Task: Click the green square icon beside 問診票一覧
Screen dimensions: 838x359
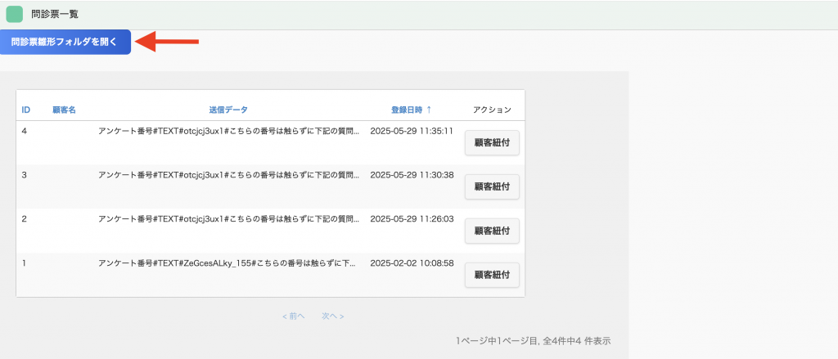Action: 15,15
